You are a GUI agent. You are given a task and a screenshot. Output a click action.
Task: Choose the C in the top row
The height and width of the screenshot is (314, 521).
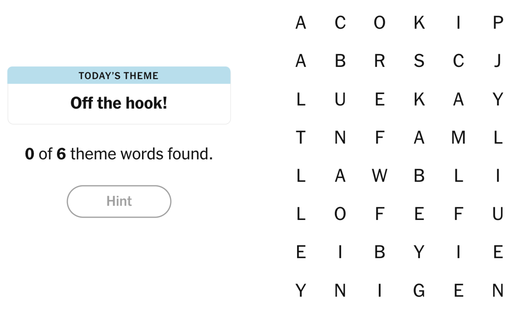[340, 23]
